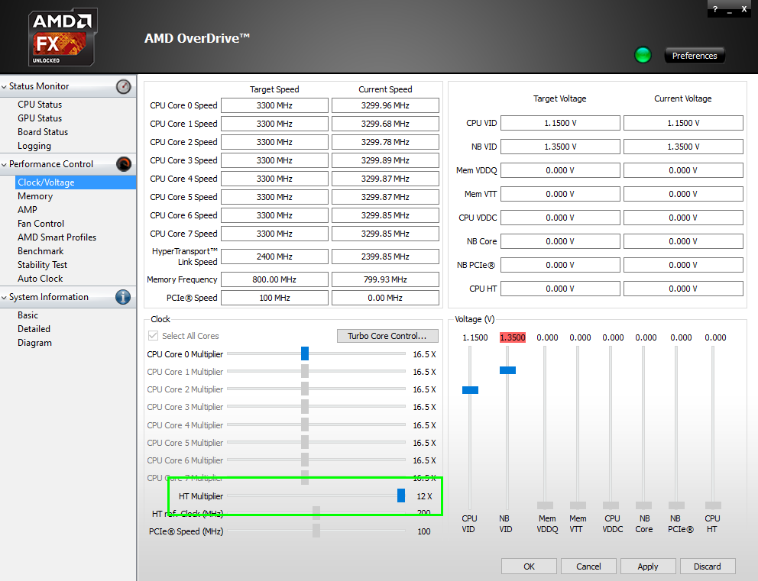Click the Mem VDDQ voltage slider handle
Viewport: 758px width, 581px height.
point(545,505)
